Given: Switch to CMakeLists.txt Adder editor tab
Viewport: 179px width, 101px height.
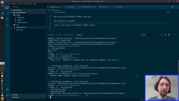Looking at the screenshot, I should [x=88, y=7].
